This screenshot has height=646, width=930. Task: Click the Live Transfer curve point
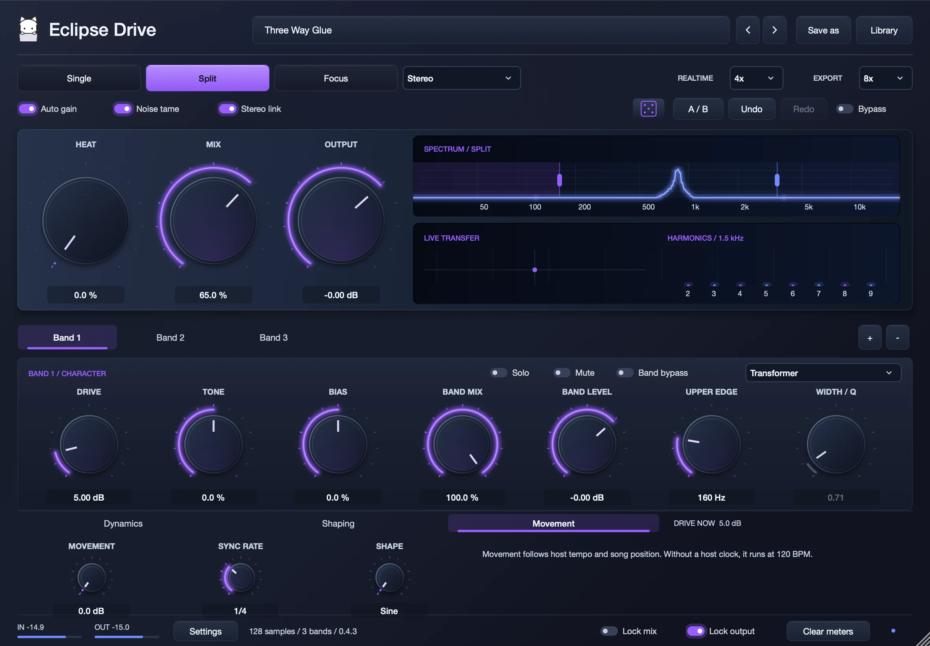point(534,269)
